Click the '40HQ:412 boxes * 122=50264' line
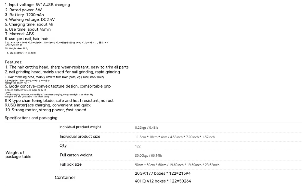Viewport: 302px width, 188px height. (x=163, y=181)
